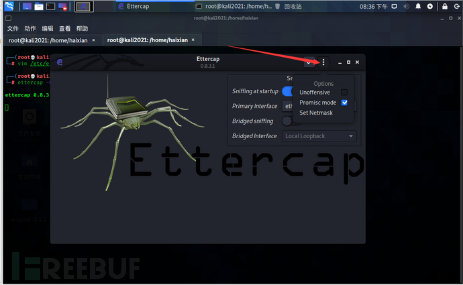The width and height of the screenshot is (463, 285).
Task: Click the /etc path in terminal
Action: 40,64
